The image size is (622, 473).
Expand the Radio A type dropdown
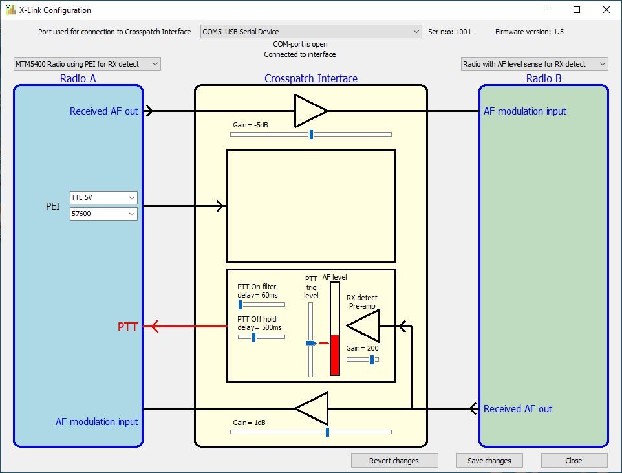coord(87,64)
